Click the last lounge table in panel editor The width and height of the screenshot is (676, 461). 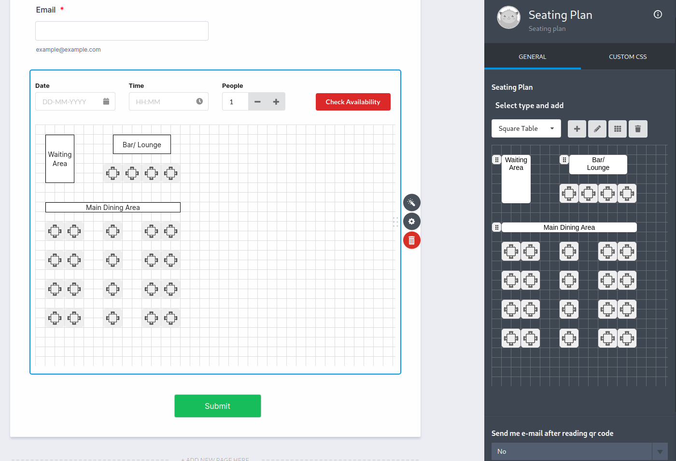pyautogui.click(x=627, y=194)
